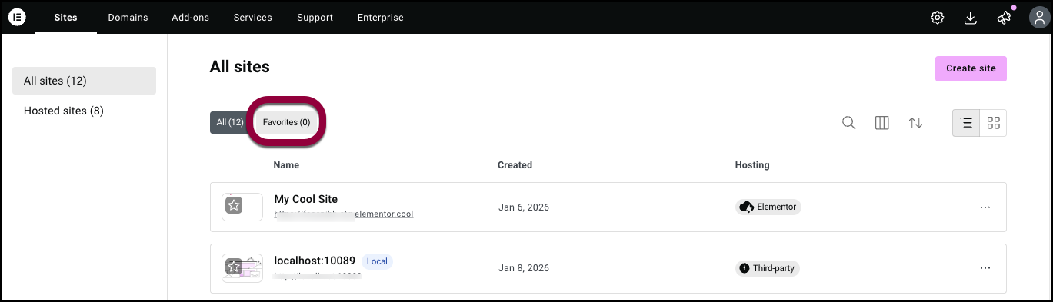Star the localhost:10089 site
Screen dimensions: 1053x302
coord(234,267)
